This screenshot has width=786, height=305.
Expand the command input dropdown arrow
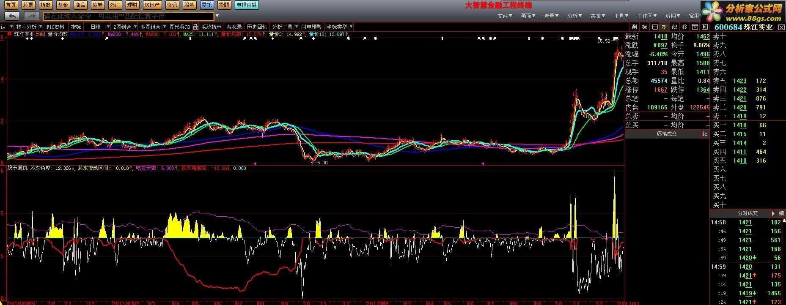tap(217, 16)
